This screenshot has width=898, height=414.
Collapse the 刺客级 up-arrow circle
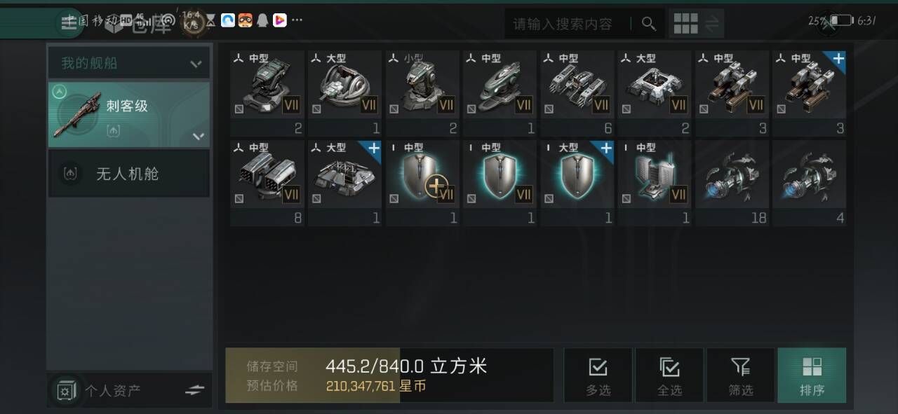coord(60,91)
